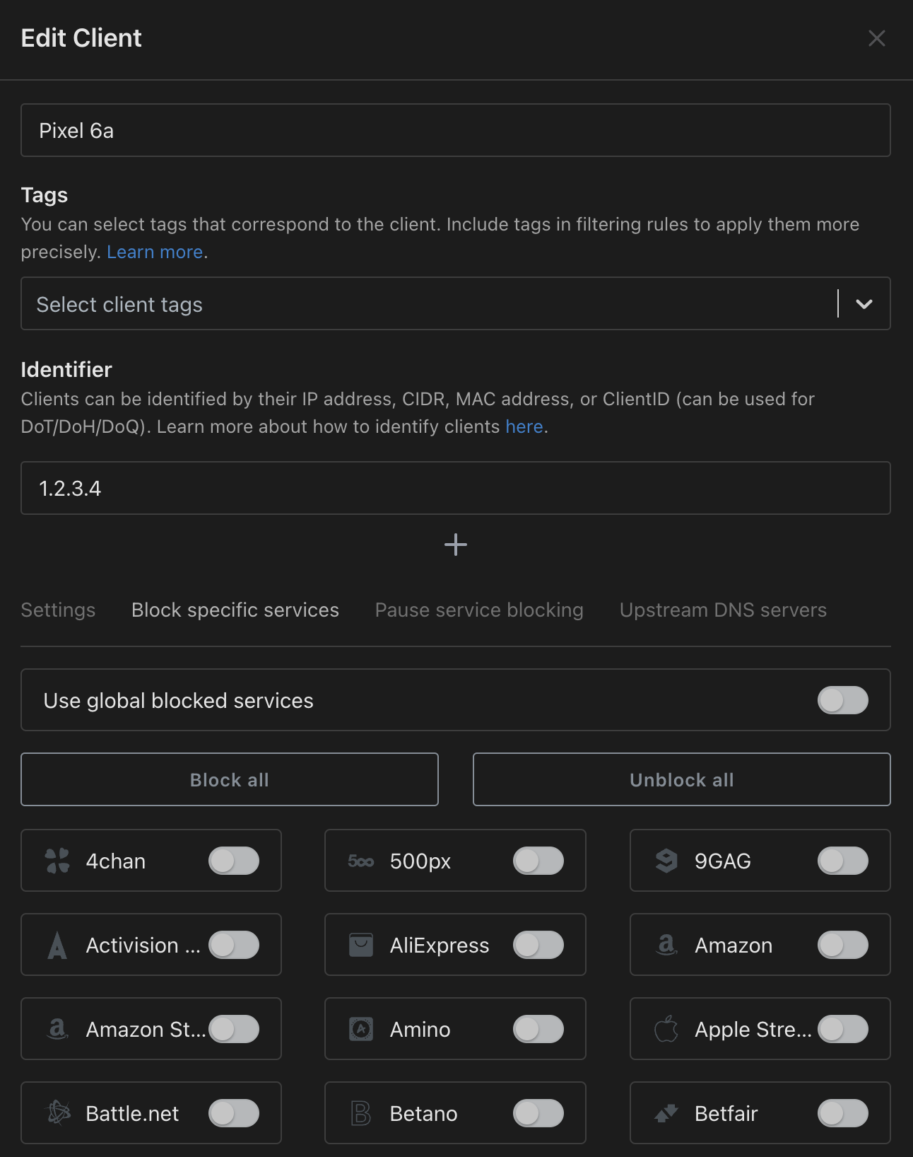913x1157 pixels.
Task: Add another identifier with plus icon
Action: pos(456,545)
